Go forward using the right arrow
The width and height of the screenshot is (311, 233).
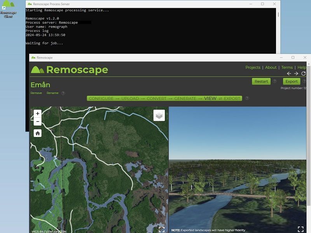coord(296,74)
